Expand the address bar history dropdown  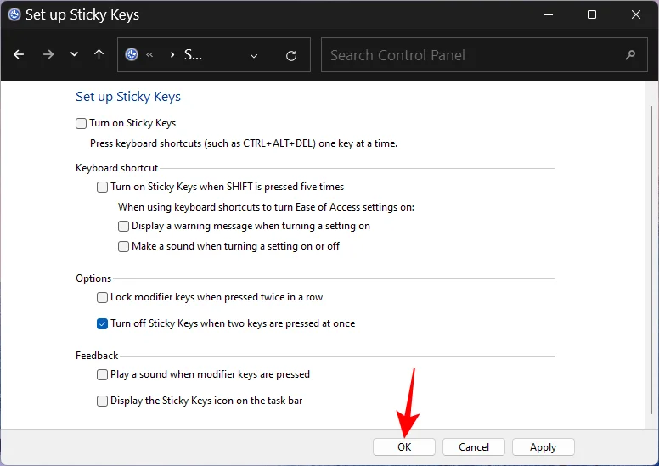(x=254, y=55)
